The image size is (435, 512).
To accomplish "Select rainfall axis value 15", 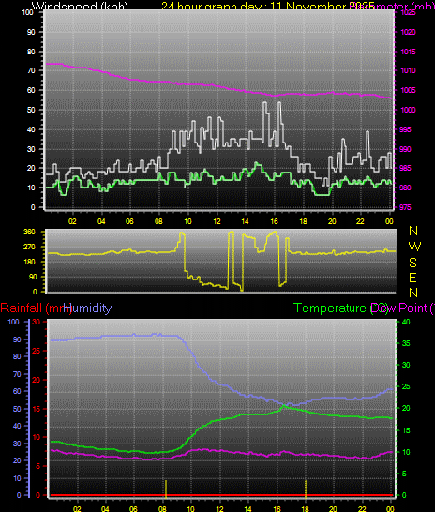I will [36, 409].
